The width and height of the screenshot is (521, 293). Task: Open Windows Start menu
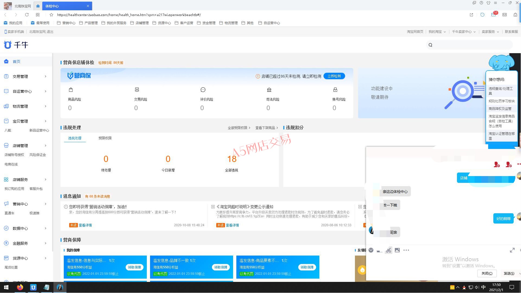click(x=6, y=287)
